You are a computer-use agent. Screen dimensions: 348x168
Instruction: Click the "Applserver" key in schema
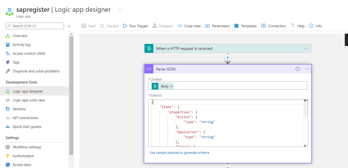click(187, 132)
